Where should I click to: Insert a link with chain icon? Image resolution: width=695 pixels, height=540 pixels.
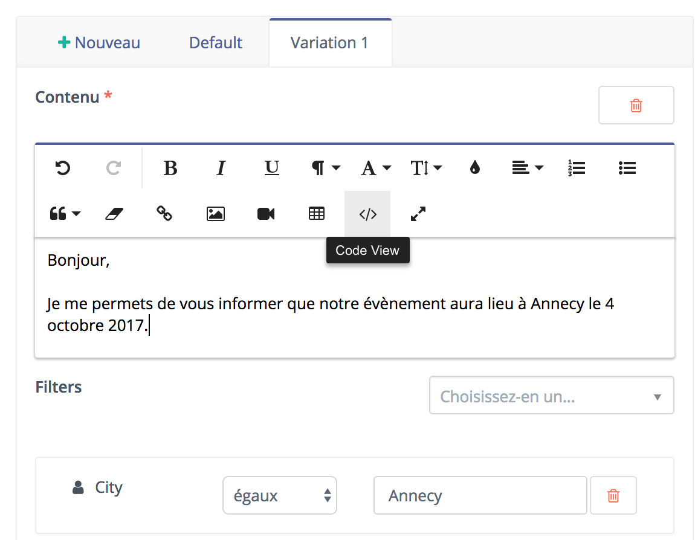(164, 213)
